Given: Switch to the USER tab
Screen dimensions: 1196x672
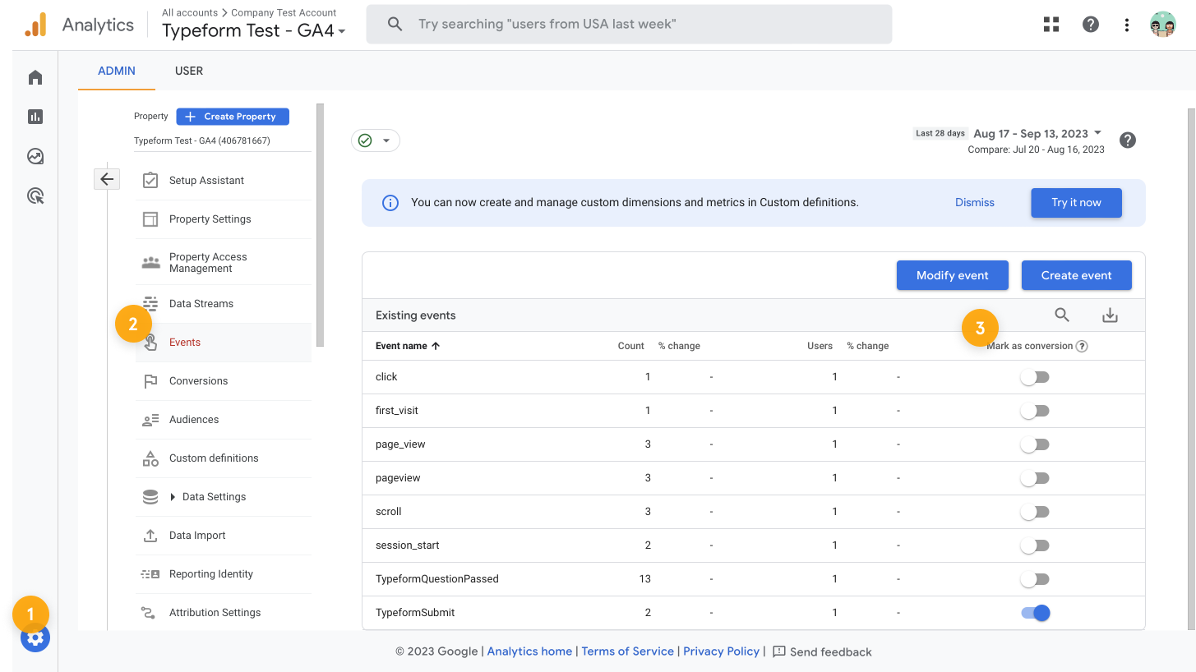Looking at the screenshot, I should click(x=189, y=71).
